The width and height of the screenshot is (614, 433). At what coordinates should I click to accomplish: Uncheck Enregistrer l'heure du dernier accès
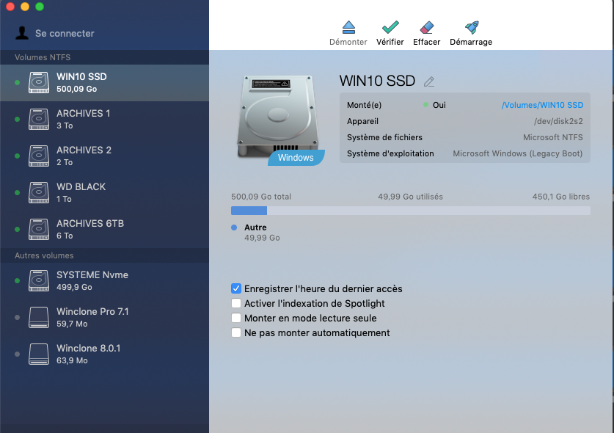(x=236, y=288)
